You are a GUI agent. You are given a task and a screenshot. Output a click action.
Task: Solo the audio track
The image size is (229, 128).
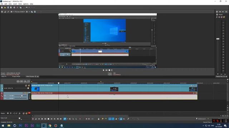tap(26, 93)
